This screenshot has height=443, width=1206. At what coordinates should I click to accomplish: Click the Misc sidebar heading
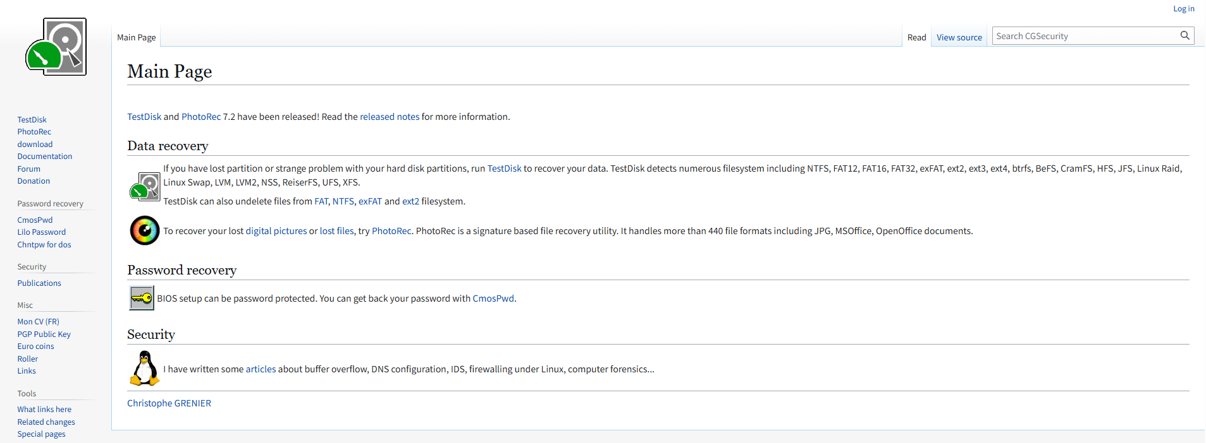click(x=25, y=305)
